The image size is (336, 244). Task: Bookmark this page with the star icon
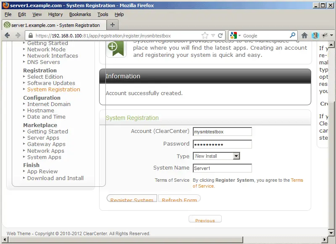coord(205,36)
